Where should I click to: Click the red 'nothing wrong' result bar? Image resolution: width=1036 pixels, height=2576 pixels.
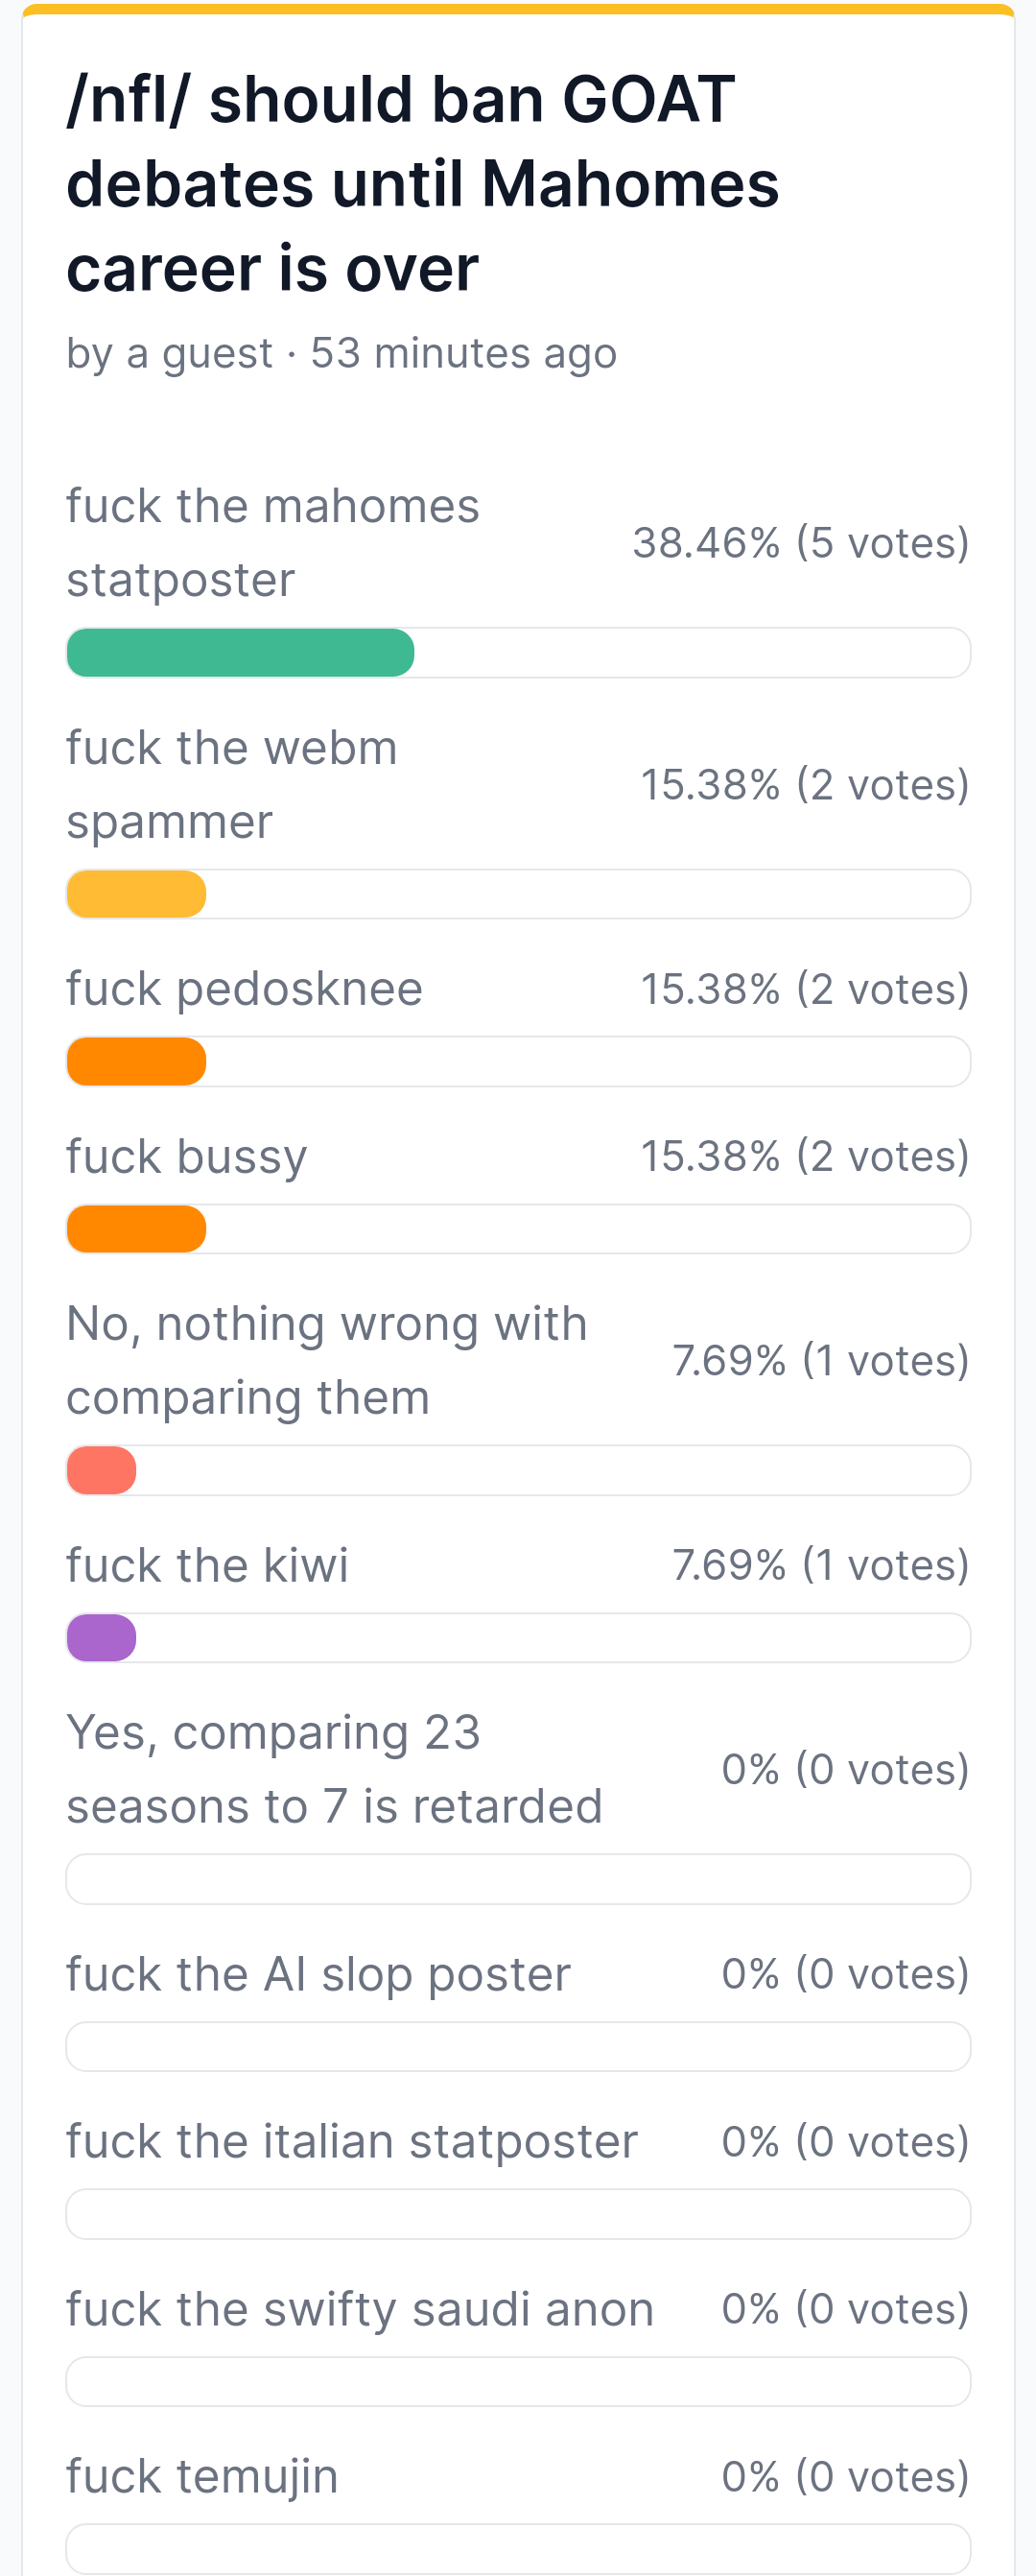tap(102, 1470)
